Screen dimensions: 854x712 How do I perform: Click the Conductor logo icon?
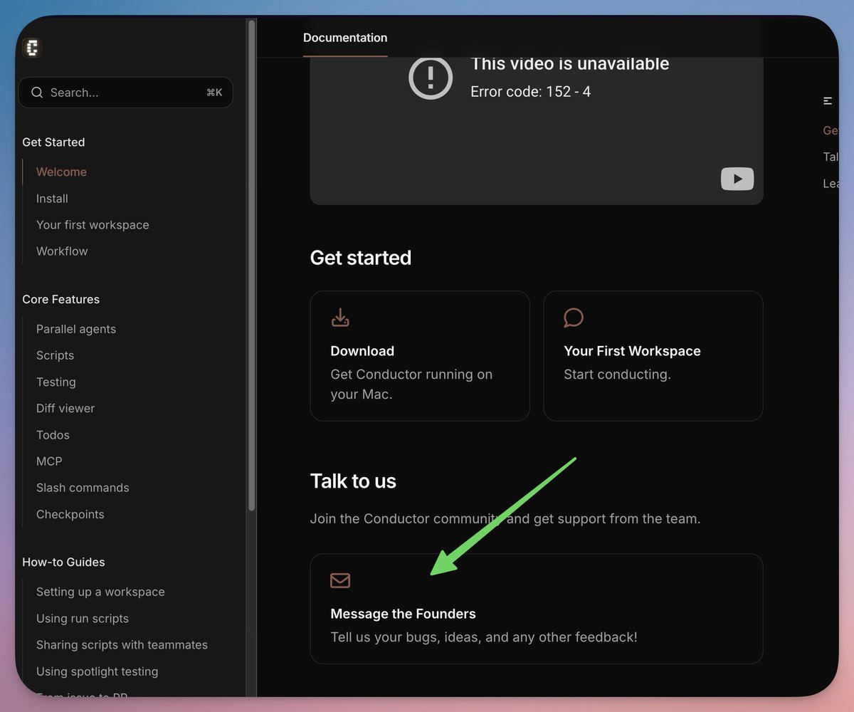[32, 48]
